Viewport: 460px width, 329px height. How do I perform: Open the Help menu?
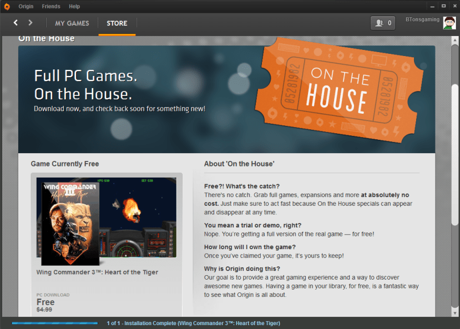(74, 6)
